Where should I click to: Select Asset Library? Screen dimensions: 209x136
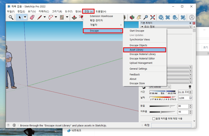pyautogui.click(x=145, y=50)
